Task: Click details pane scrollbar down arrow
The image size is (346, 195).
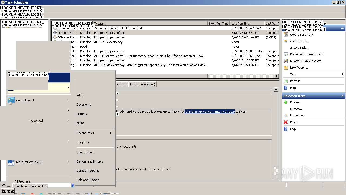Action: pyautogui.click(x=276, y=177)
